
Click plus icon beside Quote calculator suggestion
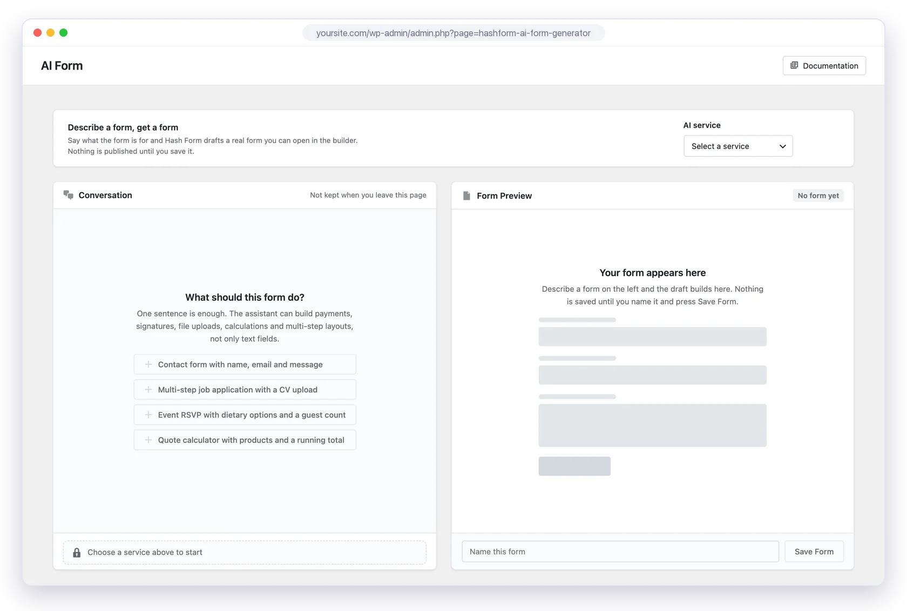coord(148,440)
